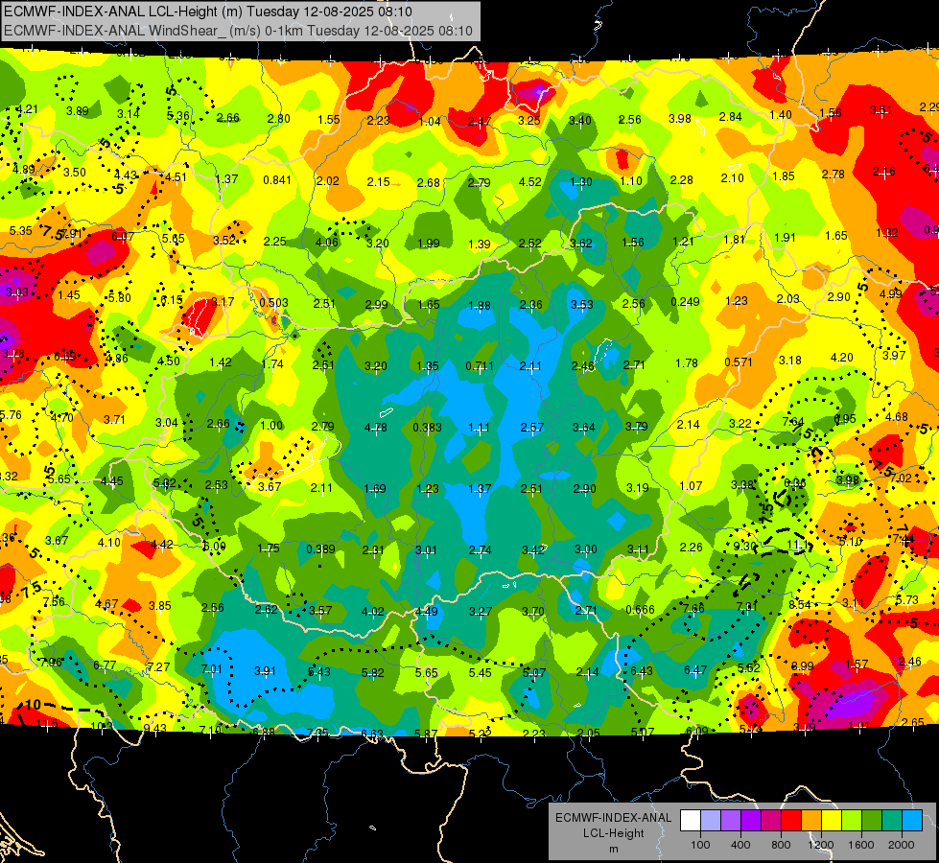Click the wind shear value '3.42'
Image resolution: width=939 pixels, height=863 pixels.
532,549
